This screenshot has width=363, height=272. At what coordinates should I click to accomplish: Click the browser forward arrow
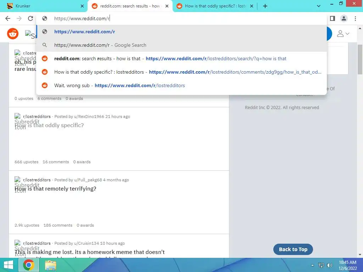click(x=19, y=18)
